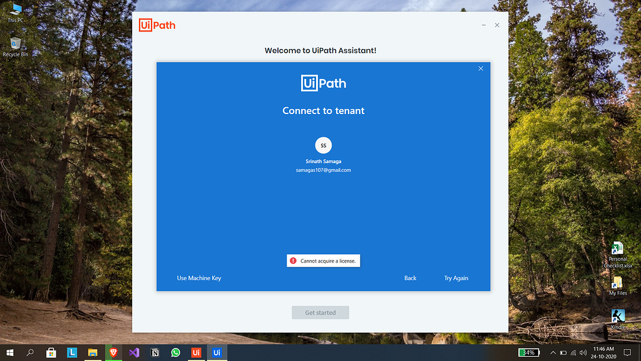Open the volume control from the tray
641x361 pixels.
click(x=583, y=353)
